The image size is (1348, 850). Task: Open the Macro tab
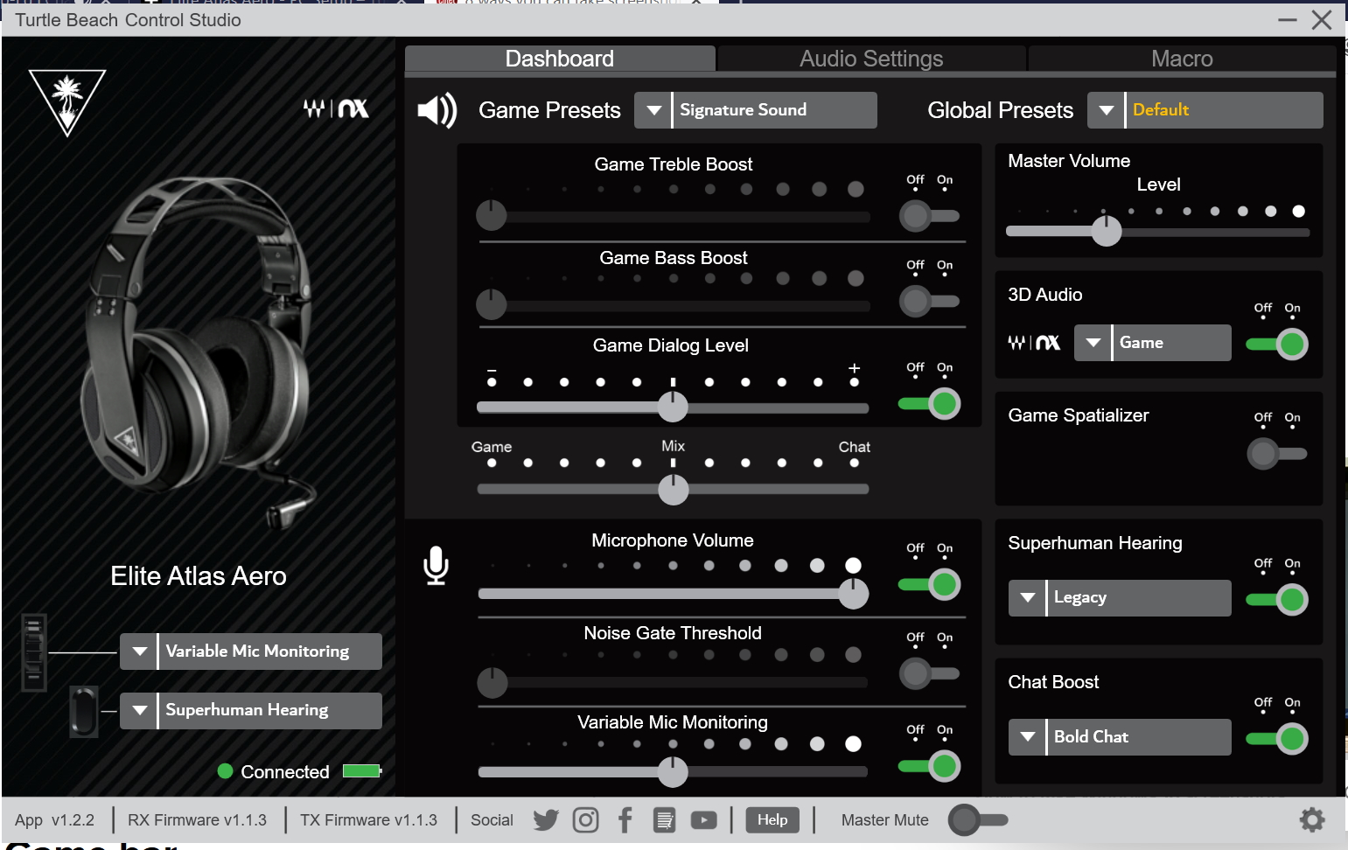(x=1182, y=59)
